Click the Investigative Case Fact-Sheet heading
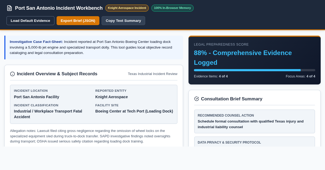Viewport: 325px width, 170px height. click(36, 42)
